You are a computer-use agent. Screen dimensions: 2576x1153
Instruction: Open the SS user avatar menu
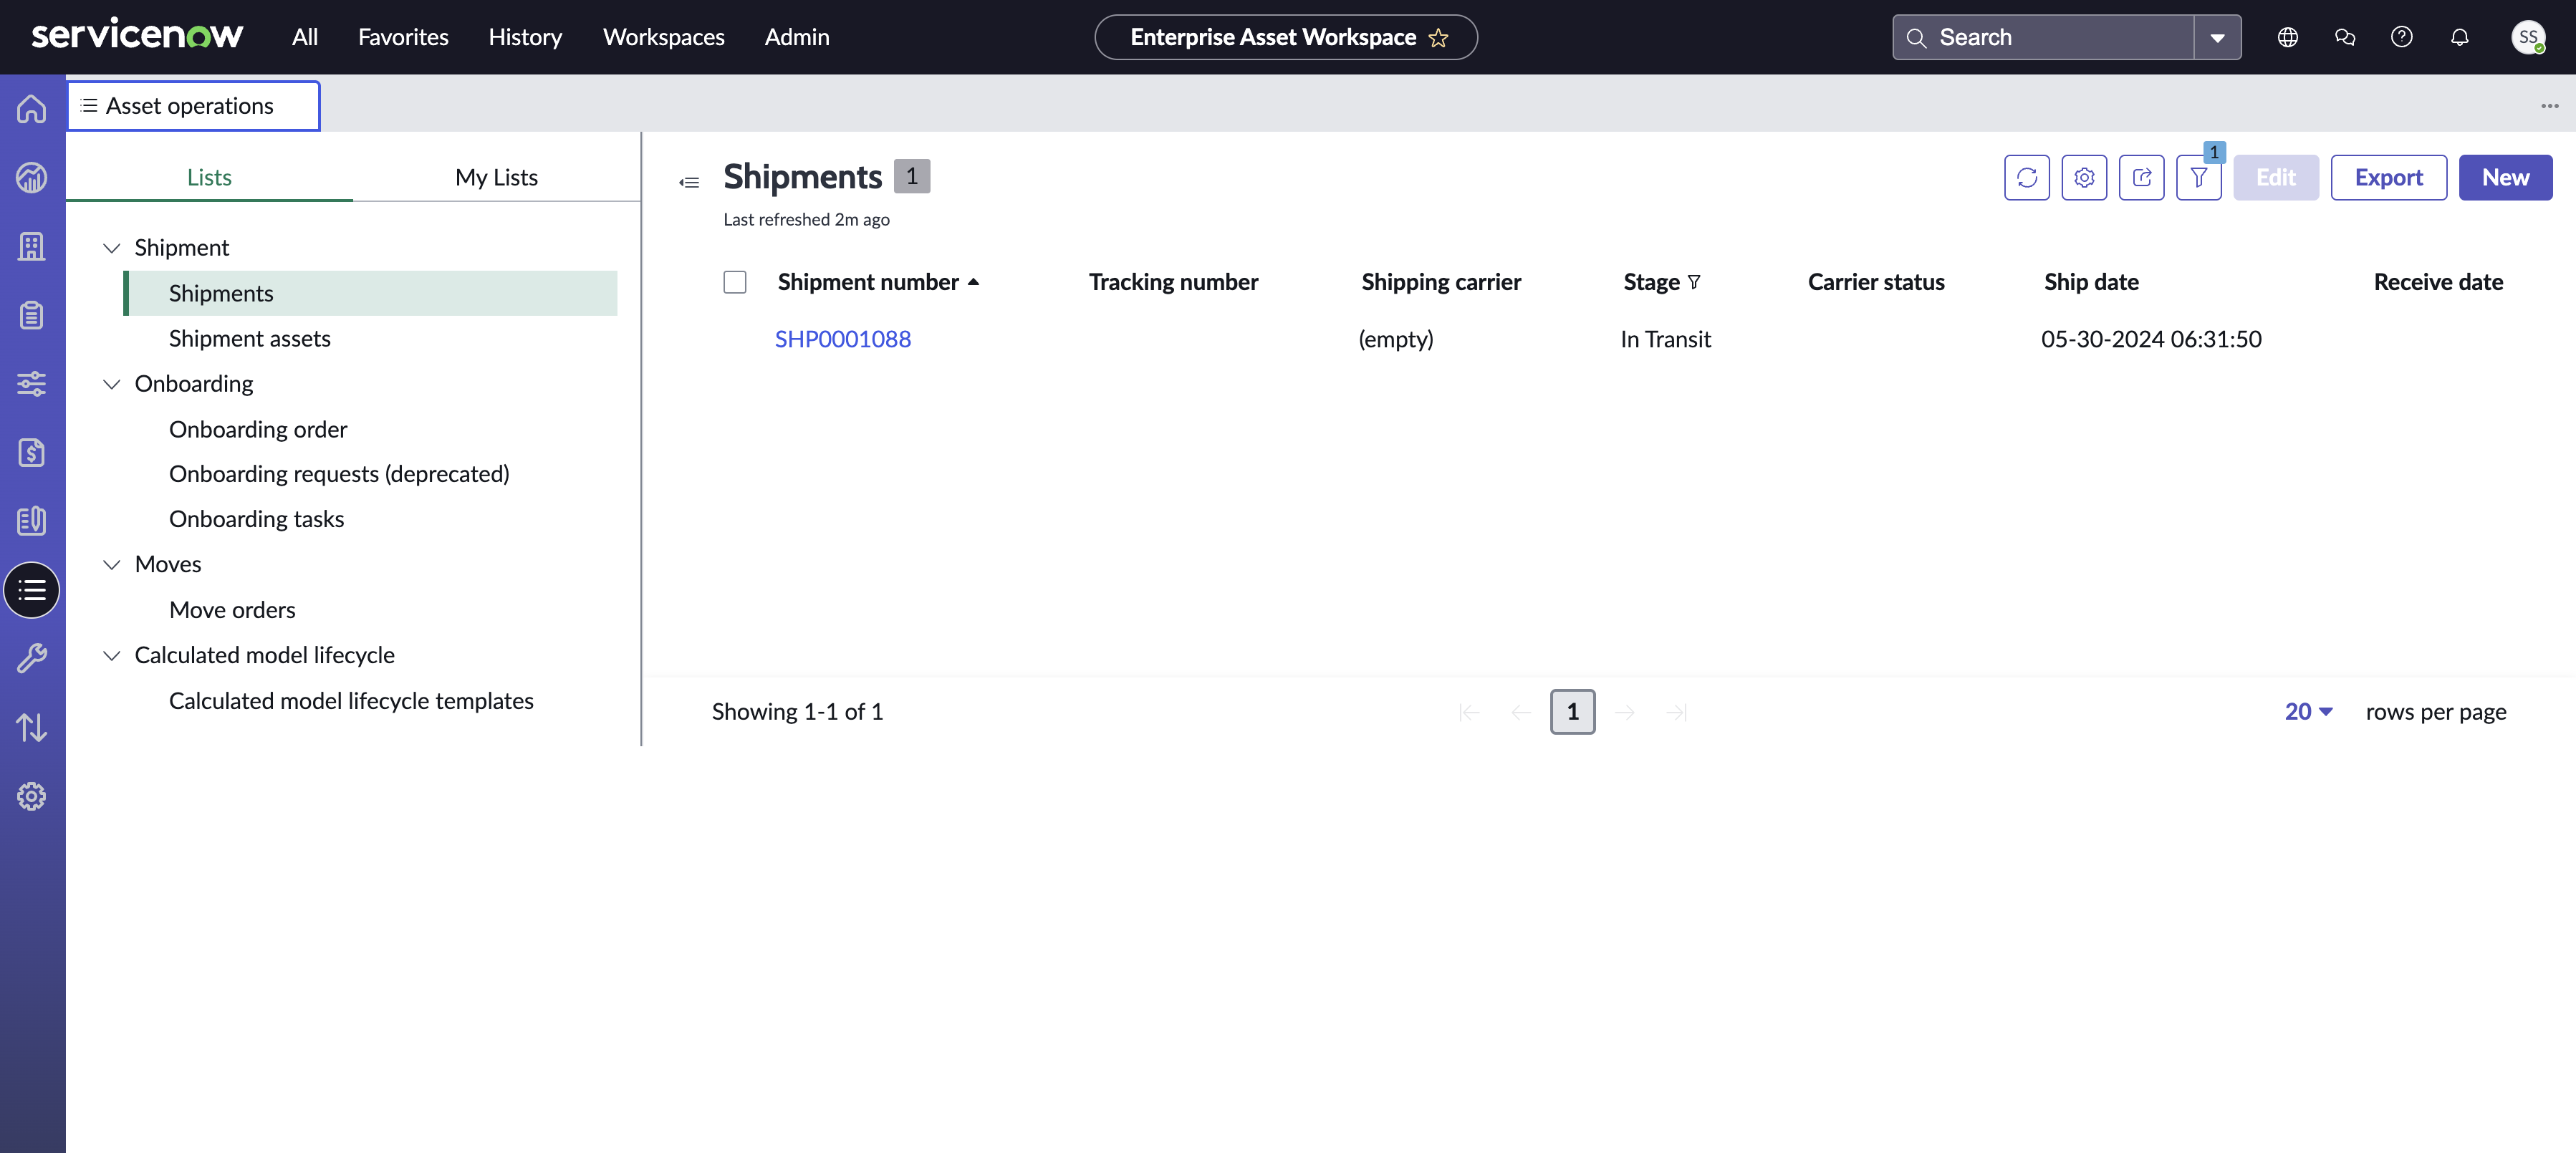(2527, 37)
